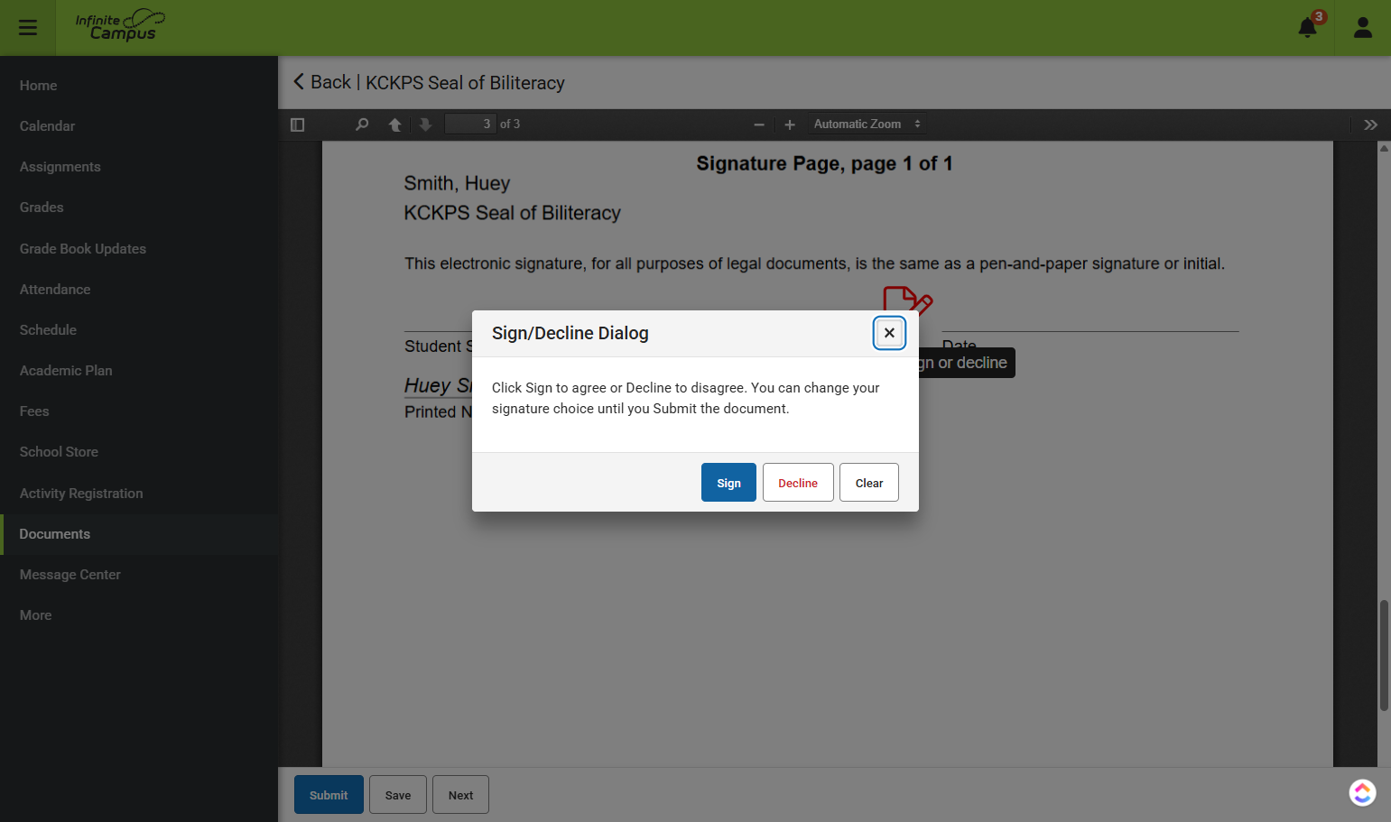Submit the document
The width and height of the screenshot is (1391, 822).
tap(329, 795)
